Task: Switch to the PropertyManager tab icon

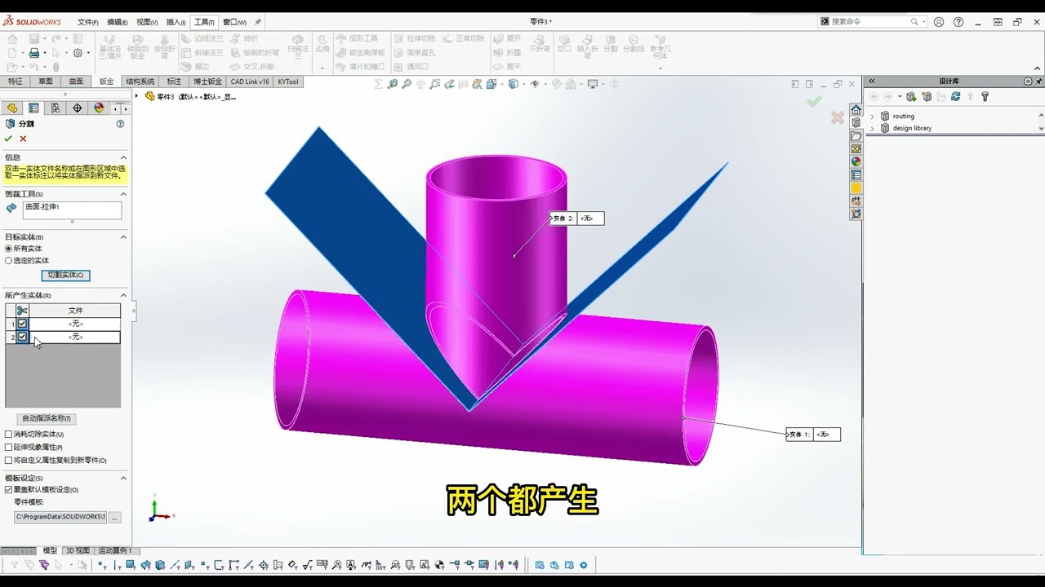Action: (x=33, y=108)
